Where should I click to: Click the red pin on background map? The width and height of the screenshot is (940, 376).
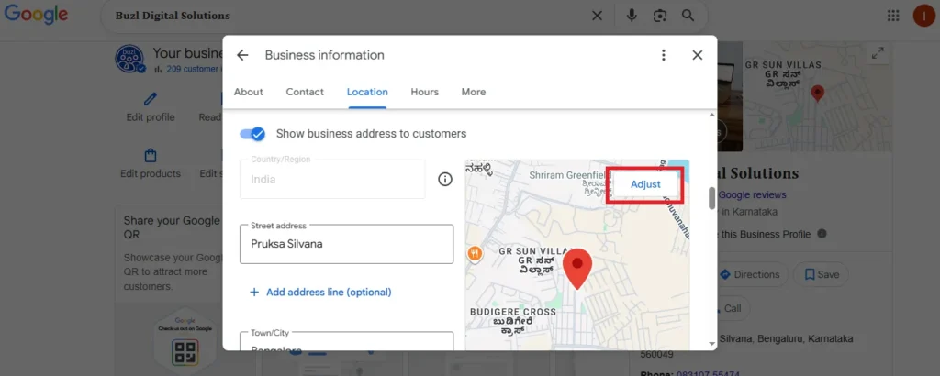click(817, 94)
